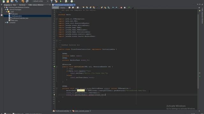Open the Navigator side panel
This screenshot has width=204, height=114.
[2, 12]
